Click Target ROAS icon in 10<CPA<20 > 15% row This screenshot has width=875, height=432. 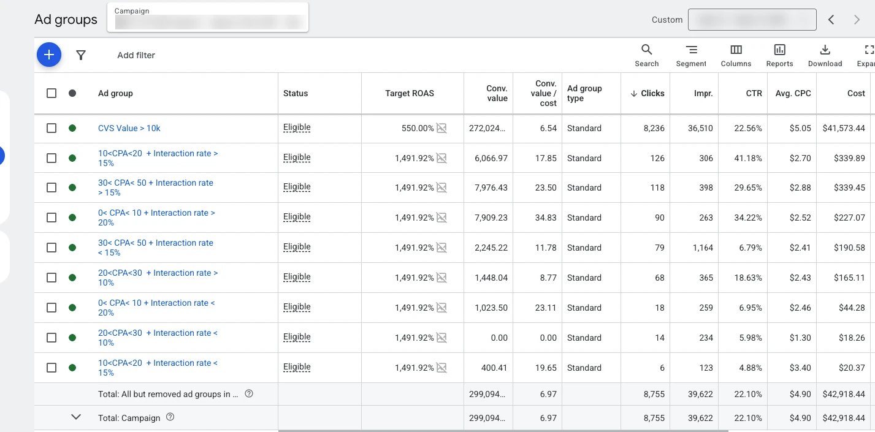[x=441, y=158]
